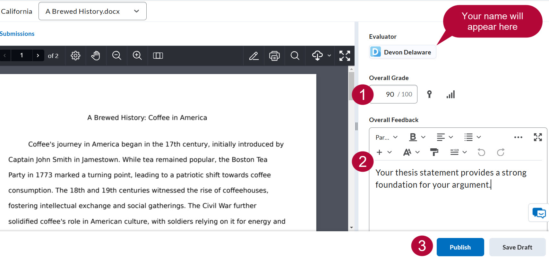
Task: Publish the evaluation
Action: point(460,247)
